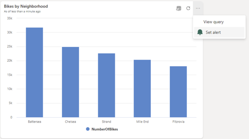The width and height of the screenshot is (249, 139).
Task: Select the Battersea bar in the chart
Action: [34, 72]
